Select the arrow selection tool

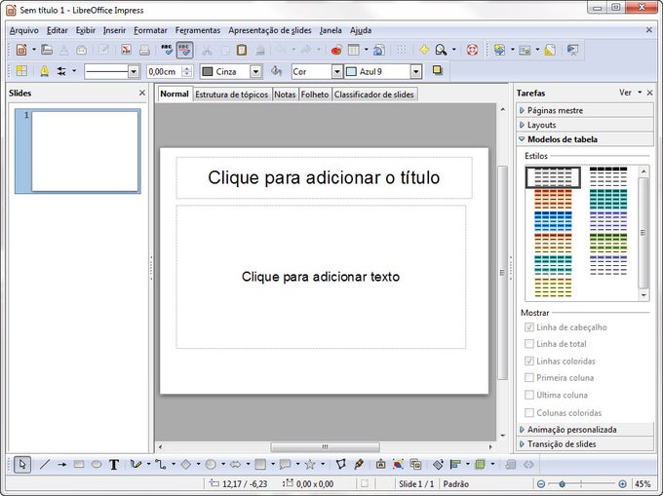[x=22, y=464]
